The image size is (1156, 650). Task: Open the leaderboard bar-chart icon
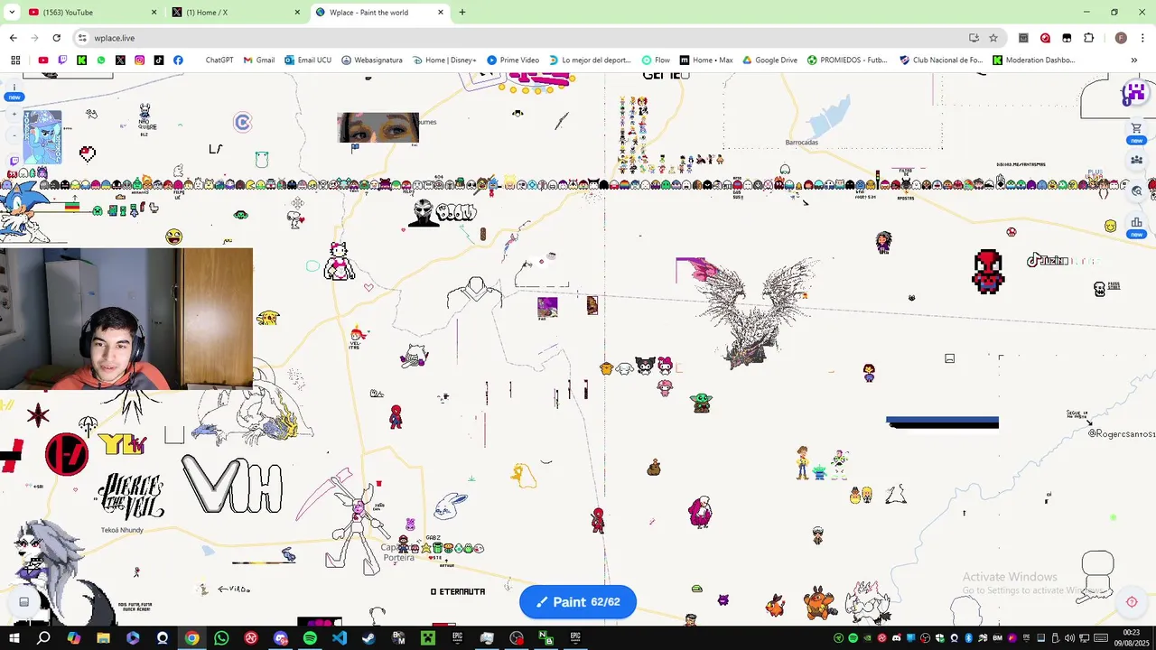click(x=1136, y=222)
